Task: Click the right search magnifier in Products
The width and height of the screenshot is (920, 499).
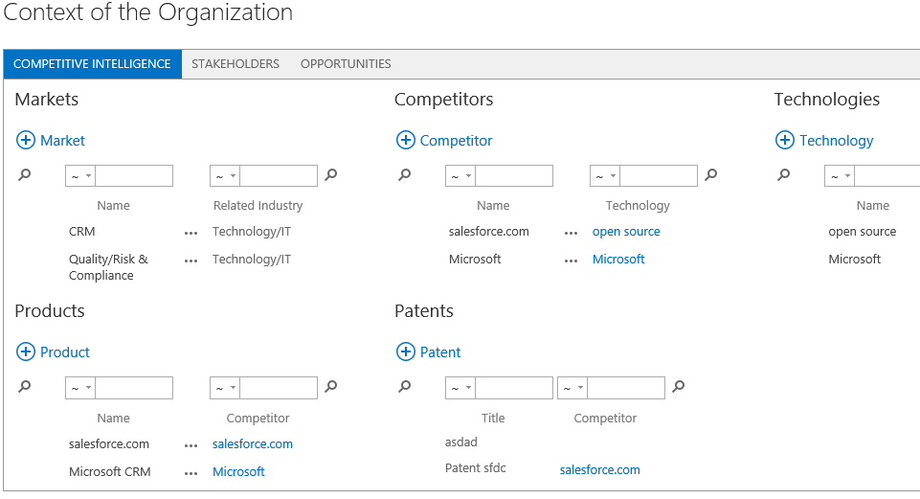Action: [x=331, y=386]
